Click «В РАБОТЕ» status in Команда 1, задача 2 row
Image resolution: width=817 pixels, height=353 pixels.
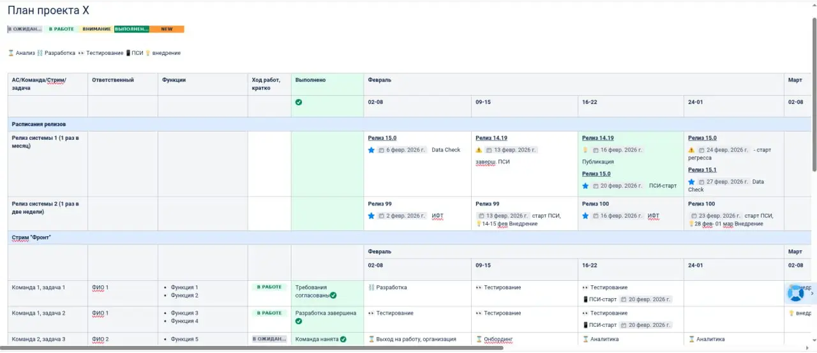pos(269,313)
